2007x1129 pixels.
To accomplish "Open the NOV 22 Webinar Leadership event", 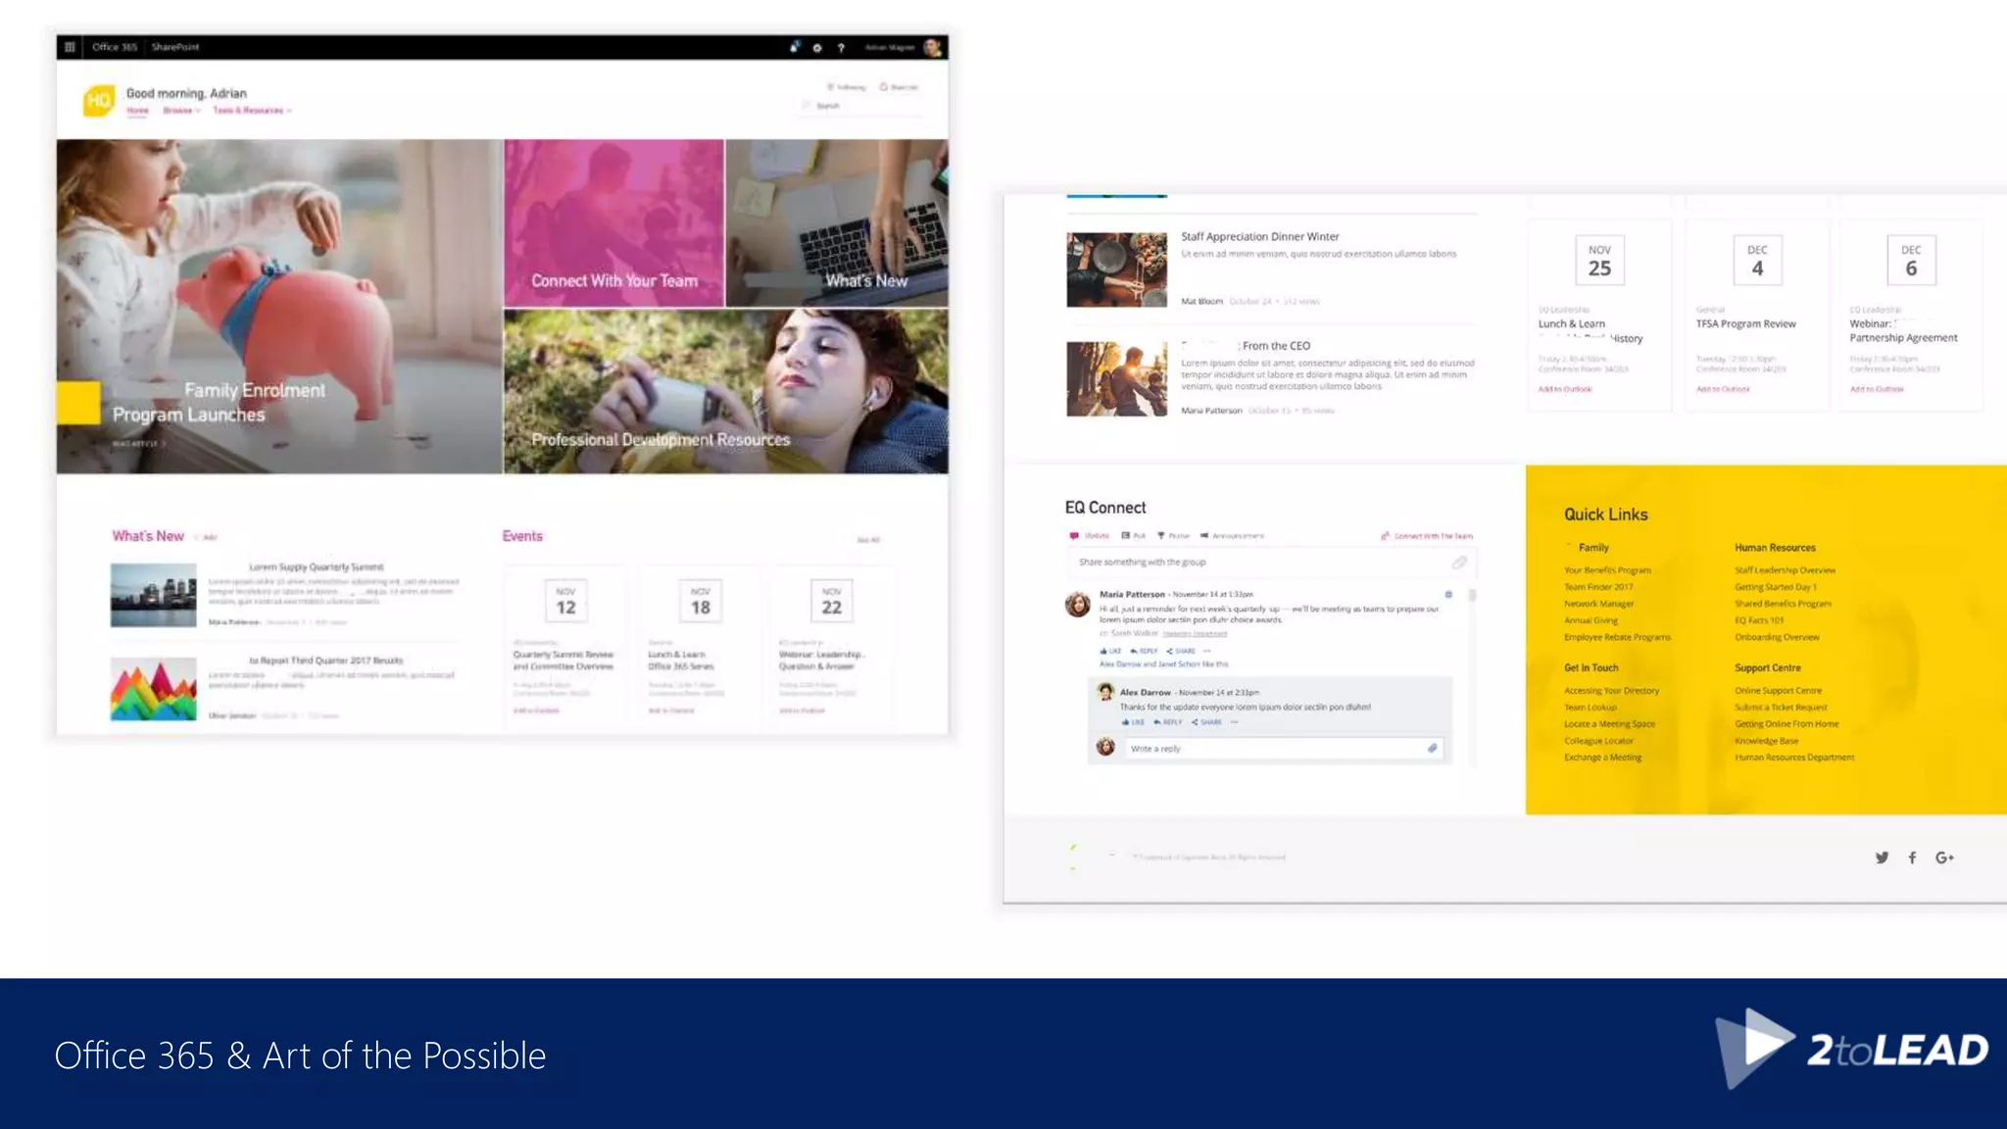I will tap(831, 648).
